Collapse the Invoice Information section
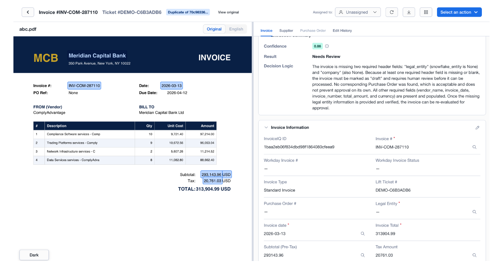Viewport: 495px width, 268px height. [x=266, y=128]
